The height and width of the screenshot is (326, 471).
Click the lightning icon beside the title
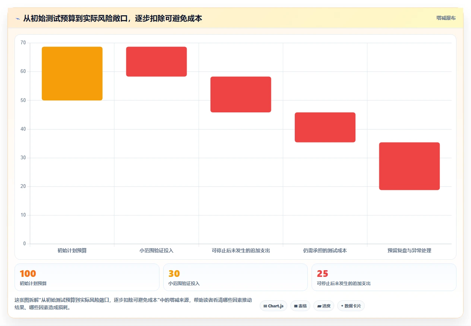[18, 19]
